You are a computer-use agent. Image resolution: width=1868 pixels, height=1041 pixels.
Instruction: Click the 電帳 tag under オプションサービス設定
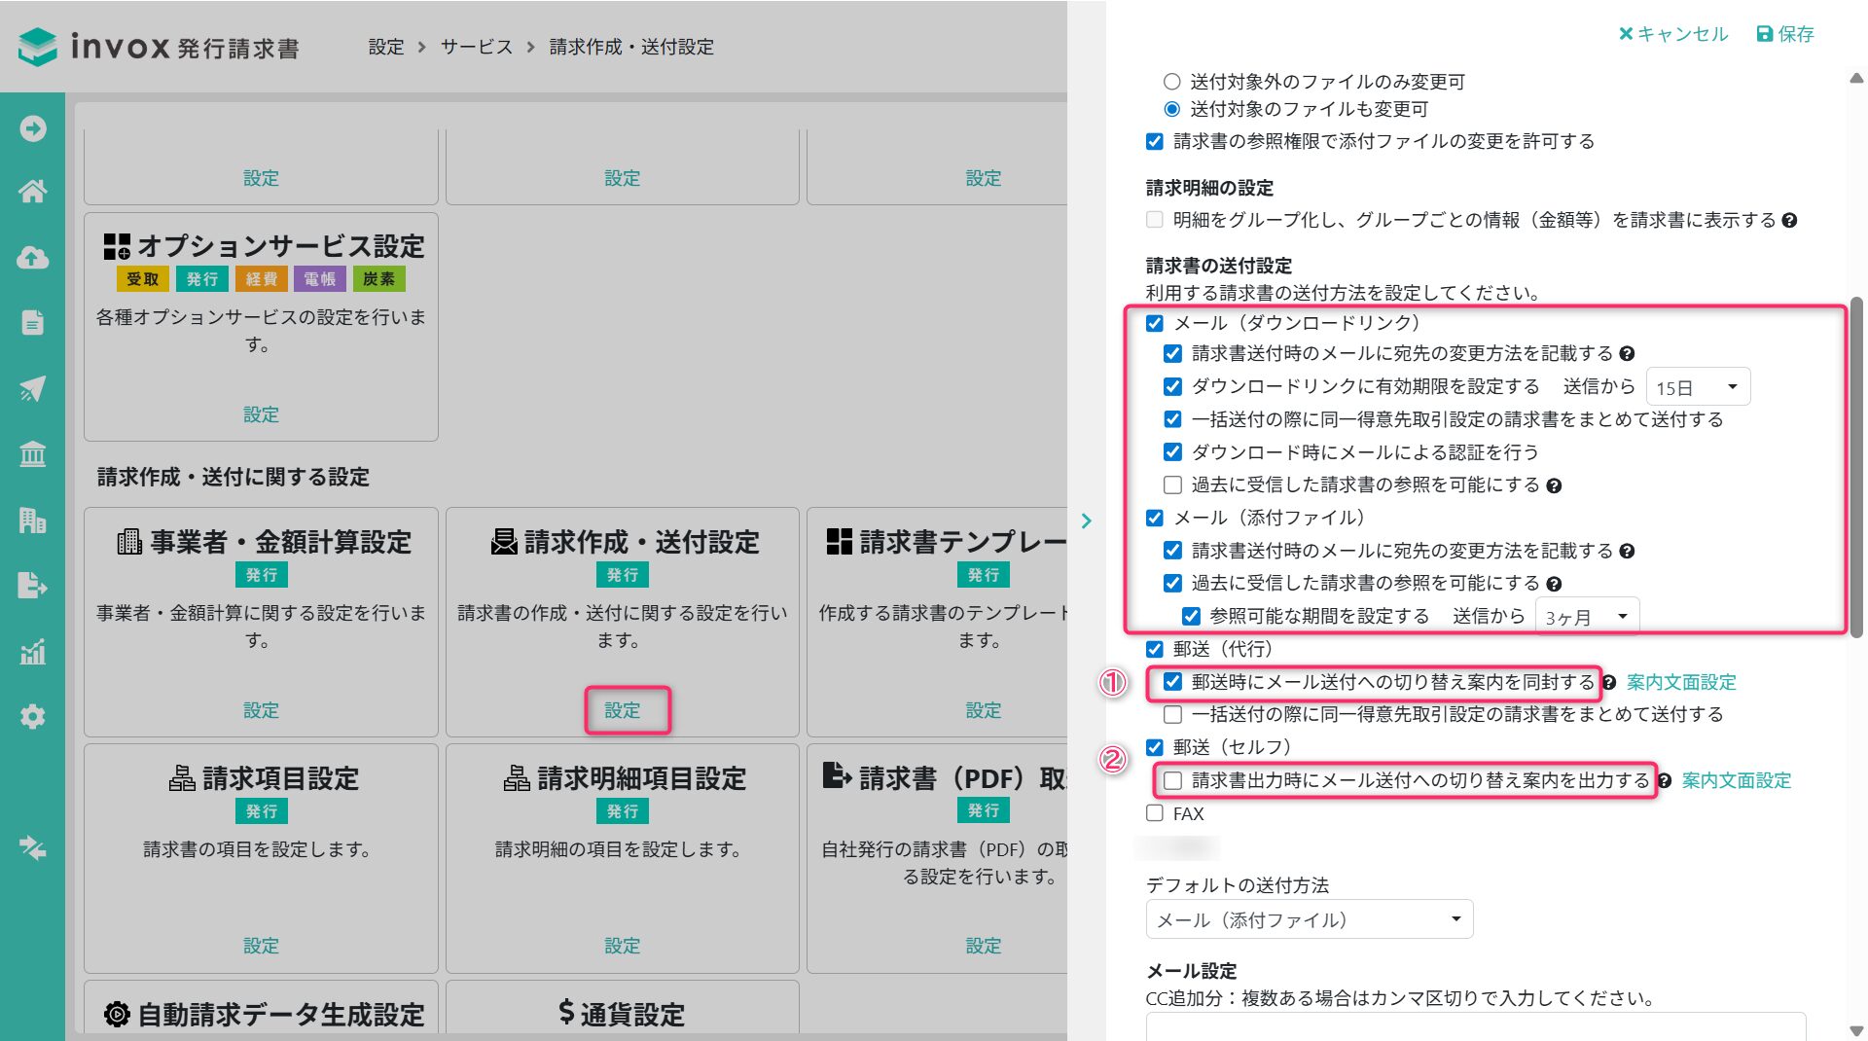[319, 279]
